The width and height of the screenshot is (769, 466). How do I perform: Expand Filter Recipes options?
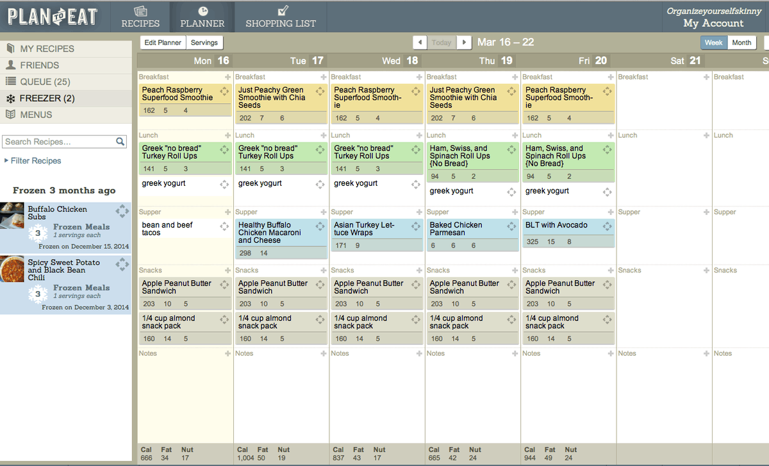click(x=33, y=161)
